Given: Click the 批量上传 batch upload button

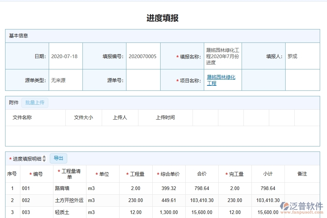Looking at the screenshot, I should (35, 103).
